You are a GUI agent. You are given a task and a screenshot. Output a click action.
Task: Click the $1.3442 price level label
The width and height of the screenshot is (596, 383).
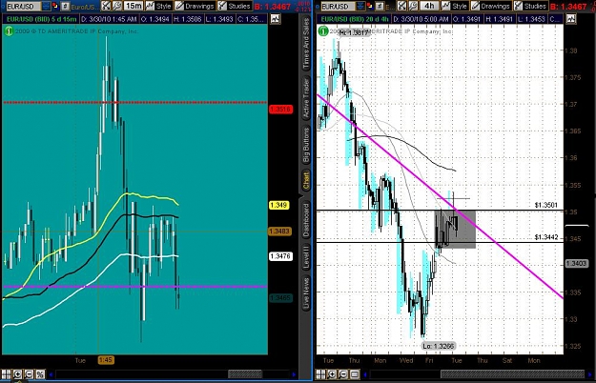pyautogui.click(x=546, y=237)
